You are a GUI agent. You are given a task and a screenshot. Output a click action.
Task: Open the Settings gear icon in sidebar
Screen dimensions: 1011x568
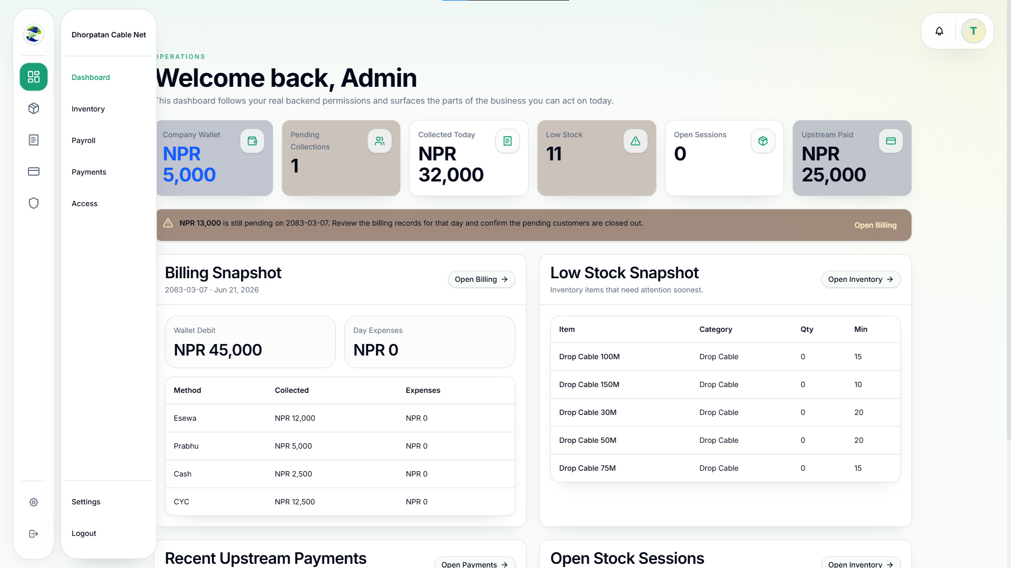point(34,502)
